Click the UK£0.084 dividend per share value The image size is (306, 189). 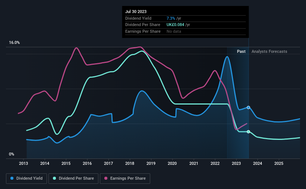[176, 25]
